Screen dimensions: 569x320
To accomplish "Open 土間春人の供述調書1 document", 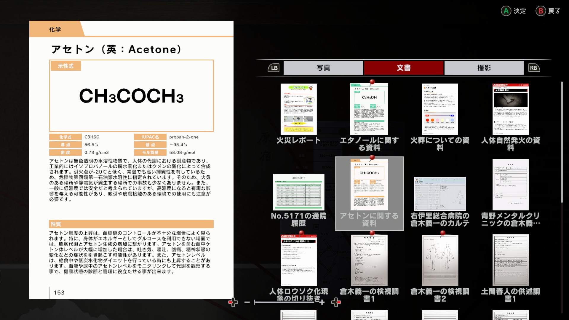I will tap(510, 260).
